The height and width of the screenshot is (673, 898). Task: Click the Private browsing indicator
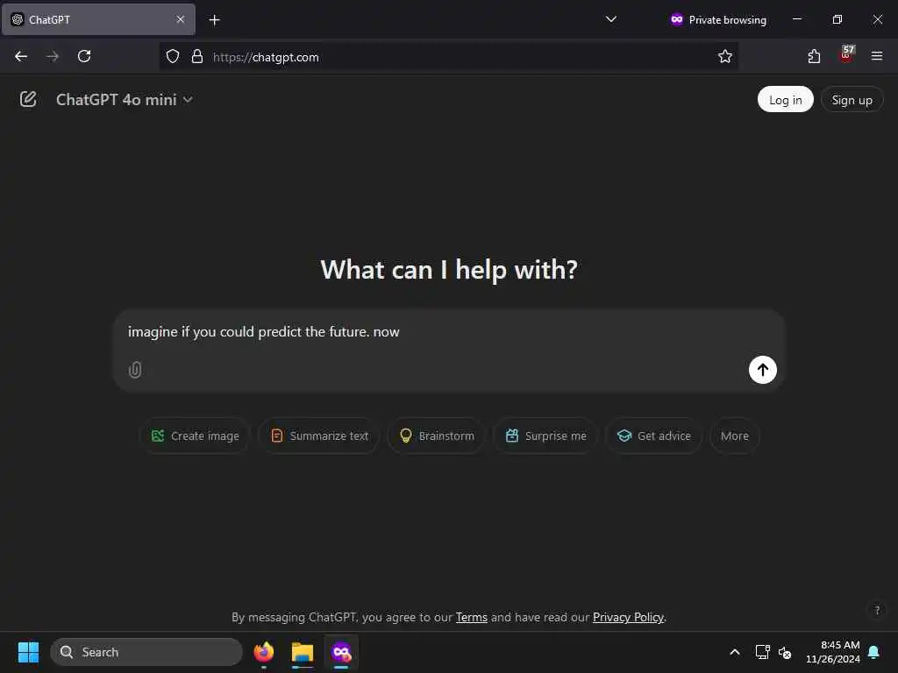pyautogui.click(x=718, y=20)
